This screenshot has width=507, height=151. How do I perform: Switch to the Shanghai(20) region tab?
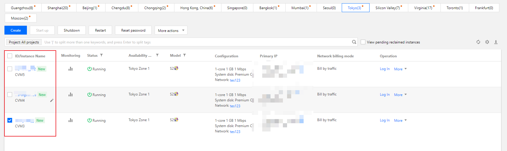(59, 8)
